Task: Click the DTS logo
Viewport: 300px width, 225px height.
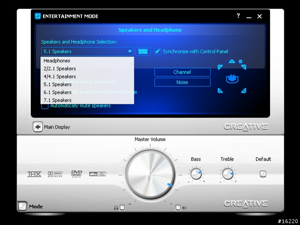Action: point(97,174)
